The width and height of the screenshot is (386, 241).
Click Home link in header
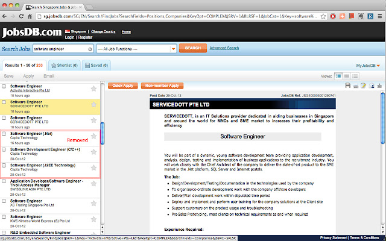click(x=126, y=32)
